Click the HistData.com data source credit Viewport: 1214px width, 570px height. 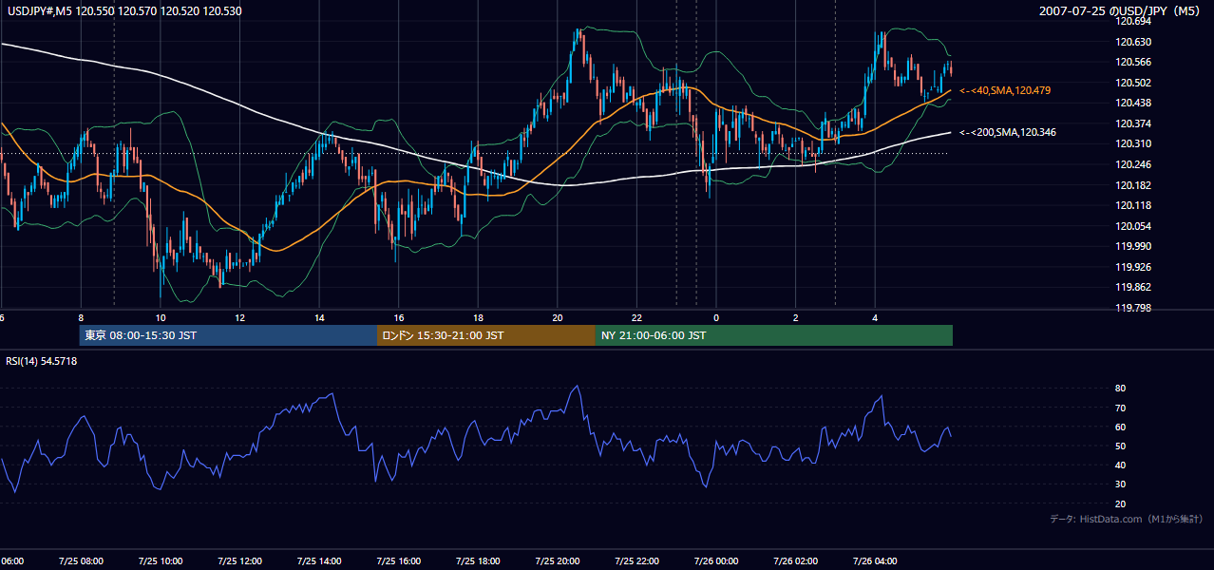point(1127,519)
